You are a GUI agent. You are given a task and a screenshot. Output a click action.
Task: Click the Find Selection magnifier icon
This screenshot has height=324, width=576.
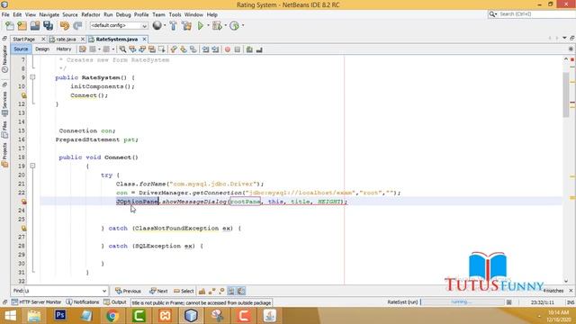[122, 49]
